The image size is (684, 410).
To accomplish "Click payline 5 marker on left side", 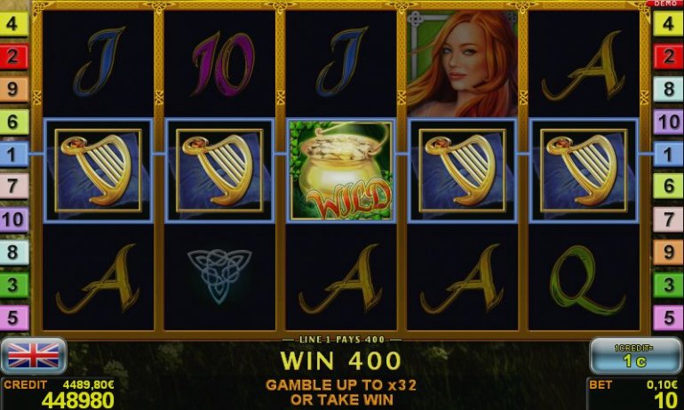I will (x=13, y=318).
